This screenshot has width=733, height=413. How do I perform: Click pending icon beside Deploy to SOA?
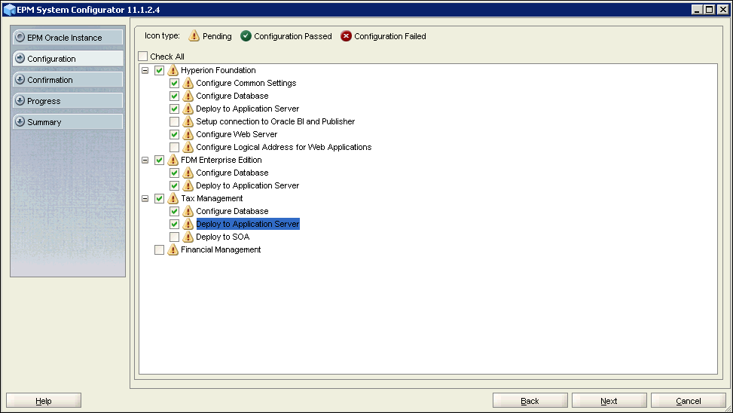pyautogui.click(x=188, y=237)
